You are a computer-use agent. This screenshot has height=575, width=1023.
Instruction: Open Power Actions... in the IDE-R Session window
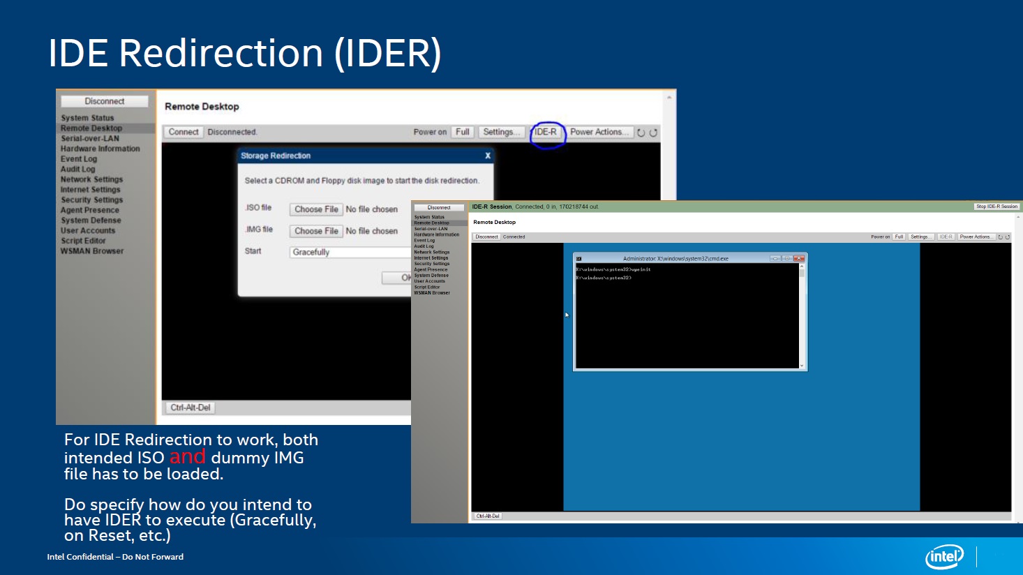pyautogui.click(x=976, y=237)
